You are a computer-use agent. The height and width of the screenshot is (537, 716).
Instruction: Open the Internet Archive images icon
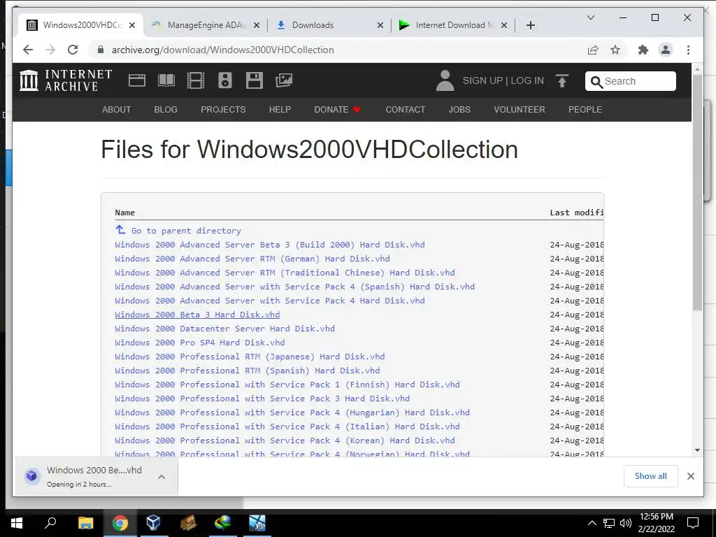pos(284,80)
